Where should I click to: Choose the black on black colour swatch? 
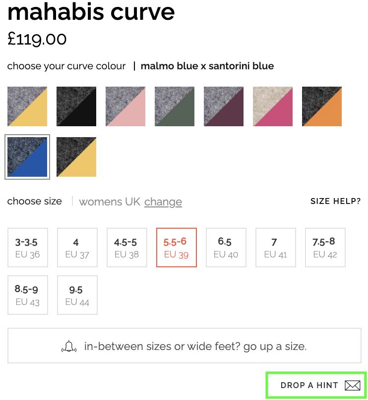point(76,106)
